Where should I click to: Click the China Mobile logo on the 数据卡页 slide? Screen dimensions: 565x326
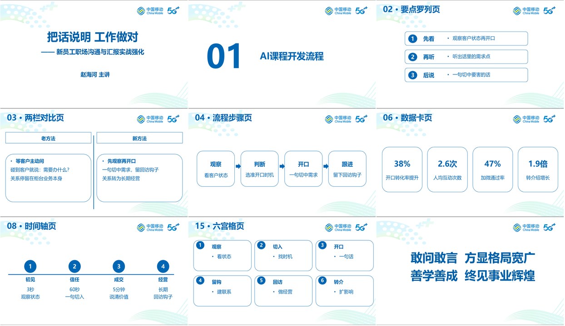coord(526,119)
